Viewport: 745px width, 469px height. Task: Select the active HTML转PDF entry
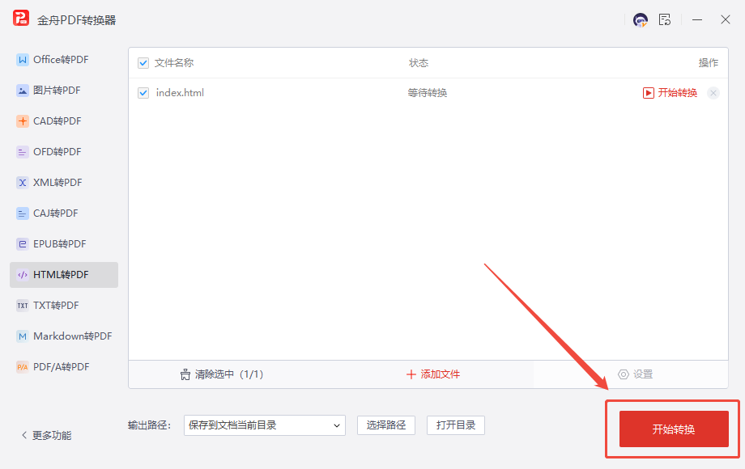click(64, 275)
